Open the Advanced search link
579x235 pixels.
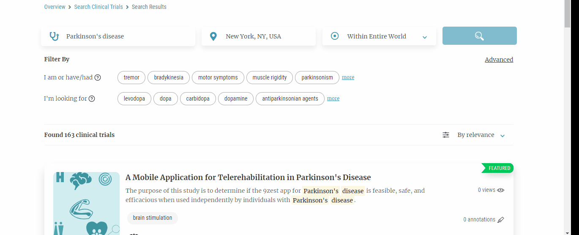(x=499, y=60)
